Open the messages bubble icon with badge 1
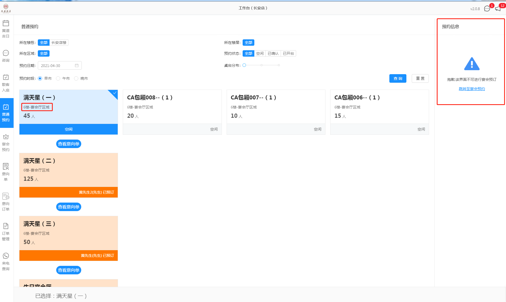The height and width of the screenshot is (302, 506). pyautogui.click(x=487, y=9)
